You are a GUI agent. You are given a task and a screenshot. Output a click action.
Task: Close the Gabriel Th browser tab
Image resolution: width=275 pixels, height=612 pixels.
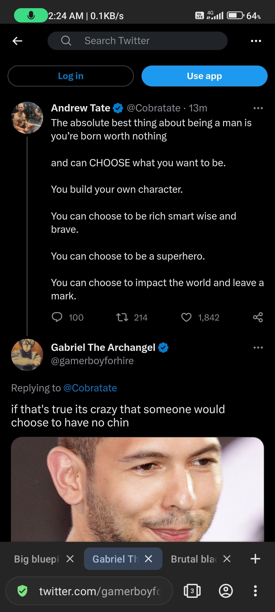pyautogui.click(x=148, y=559)
